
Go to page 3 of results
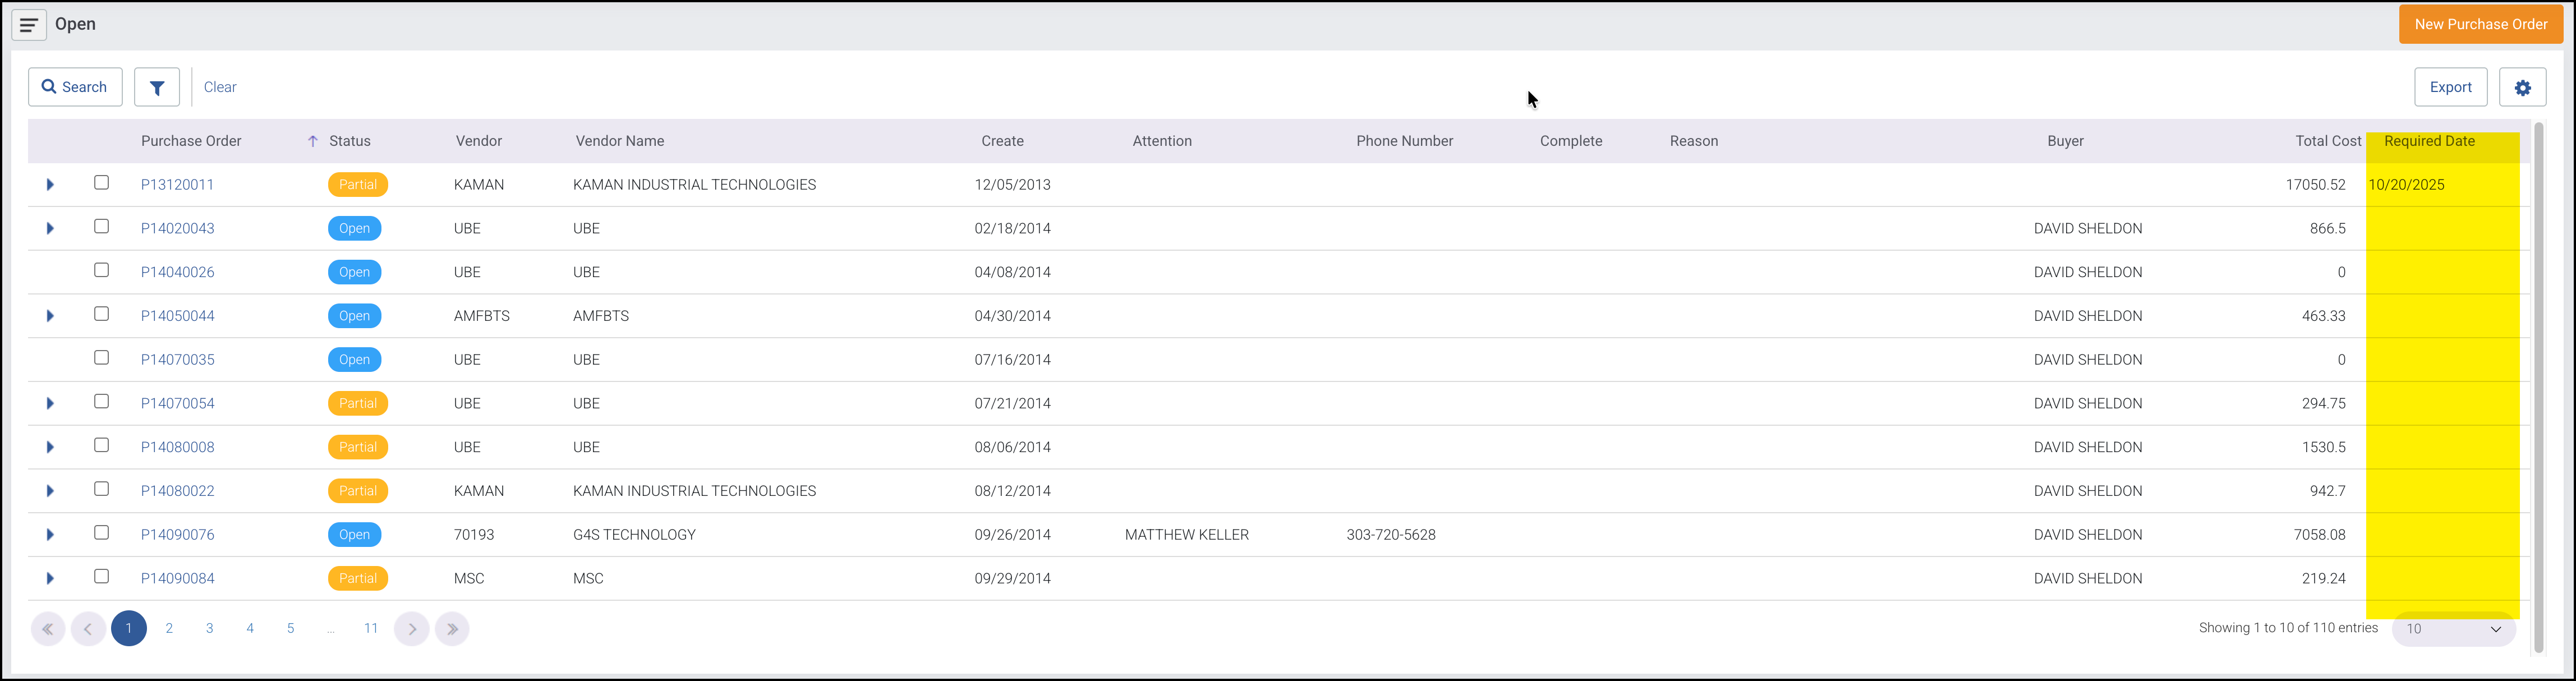click(x=209, y=629)
